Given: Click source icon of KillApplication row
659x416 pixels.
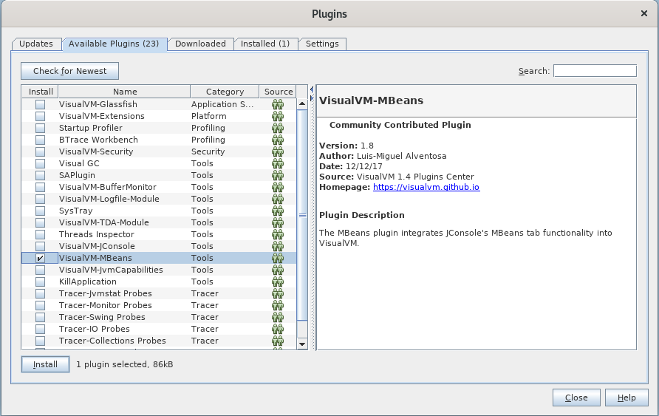Looking at the screenshot, I should pyautogui.click(x=278, y=282).
